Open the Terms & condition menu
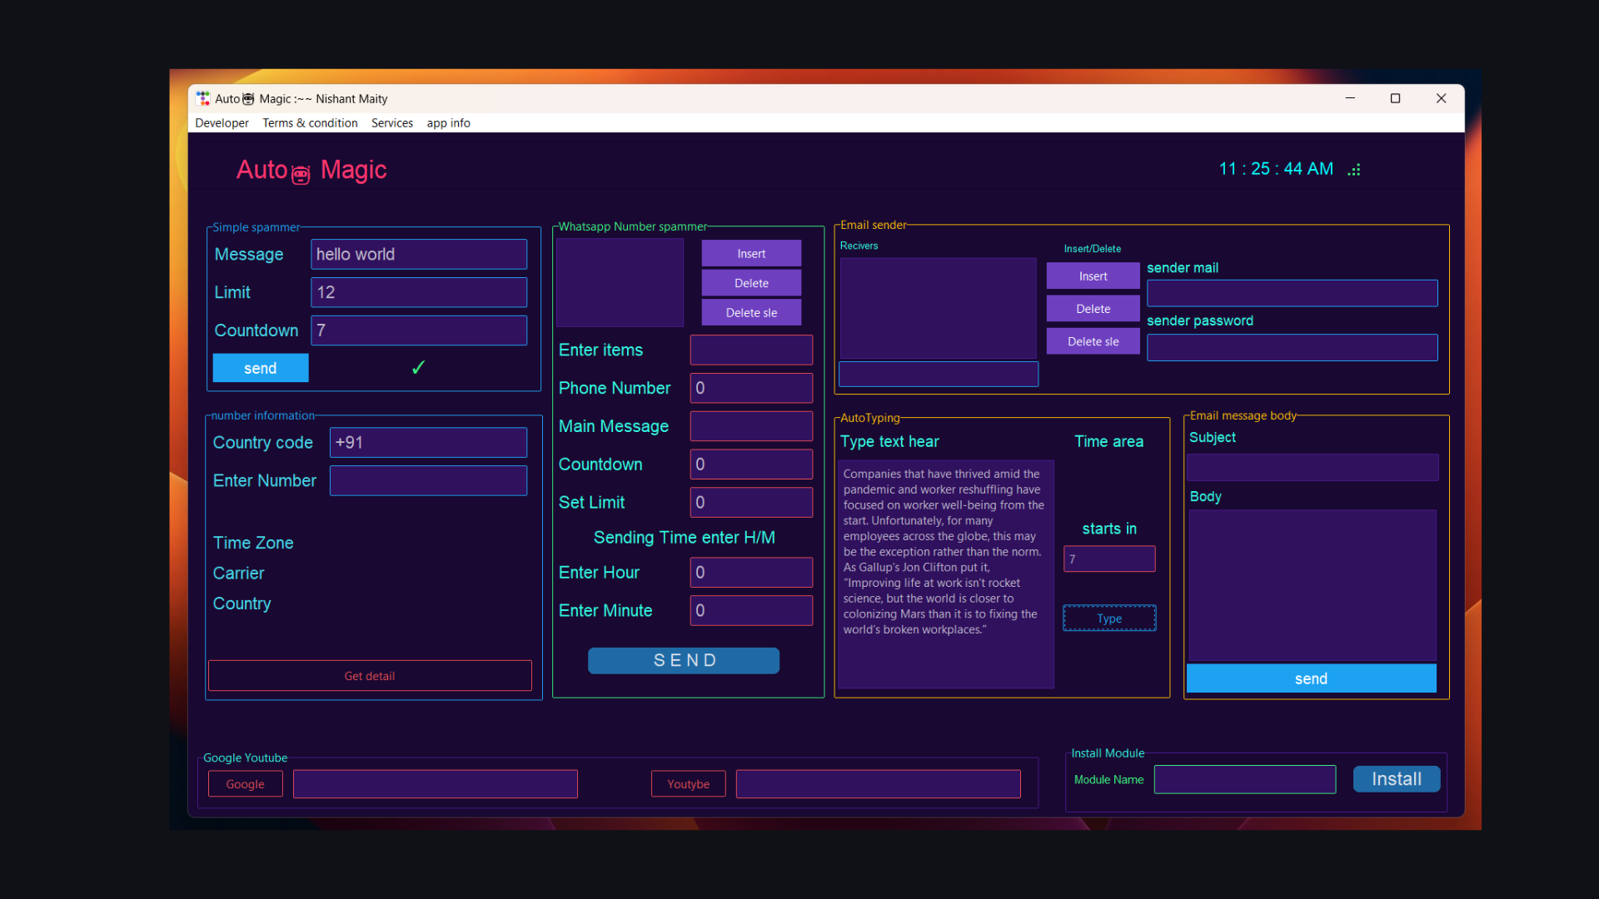Screen dimensions: 1599x899 point(310,122)
